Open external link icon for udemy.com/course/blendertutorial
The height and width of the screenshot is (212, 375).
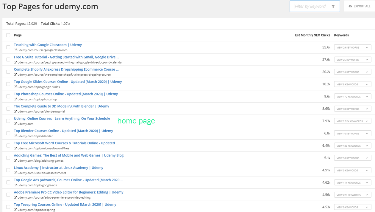coord(15,112)
